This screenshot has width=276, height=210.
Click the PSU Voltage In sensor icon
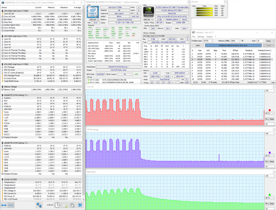(x=2, y=191)
